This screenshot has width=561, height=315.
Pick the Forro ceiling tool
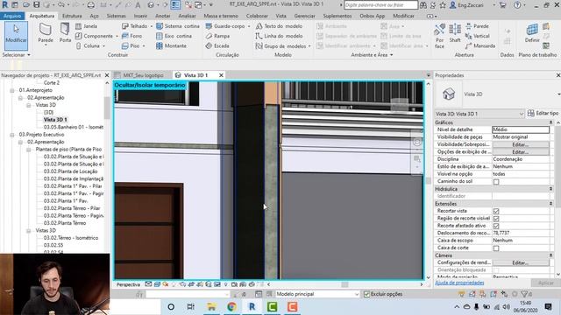click(x=132, y=36)
